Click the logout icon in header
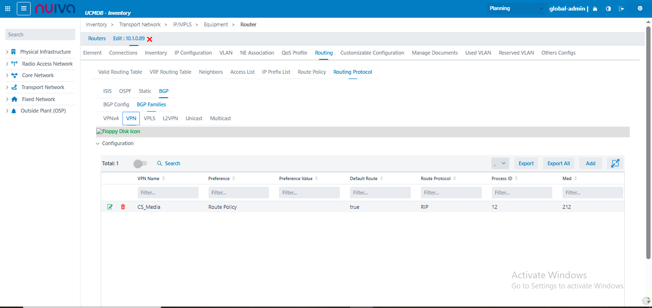The height and width of the screenshot is (308, 652). (621, 9)
